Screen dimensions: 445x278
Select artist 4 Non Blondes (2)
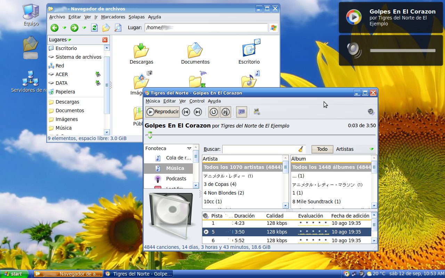point(243,193)
